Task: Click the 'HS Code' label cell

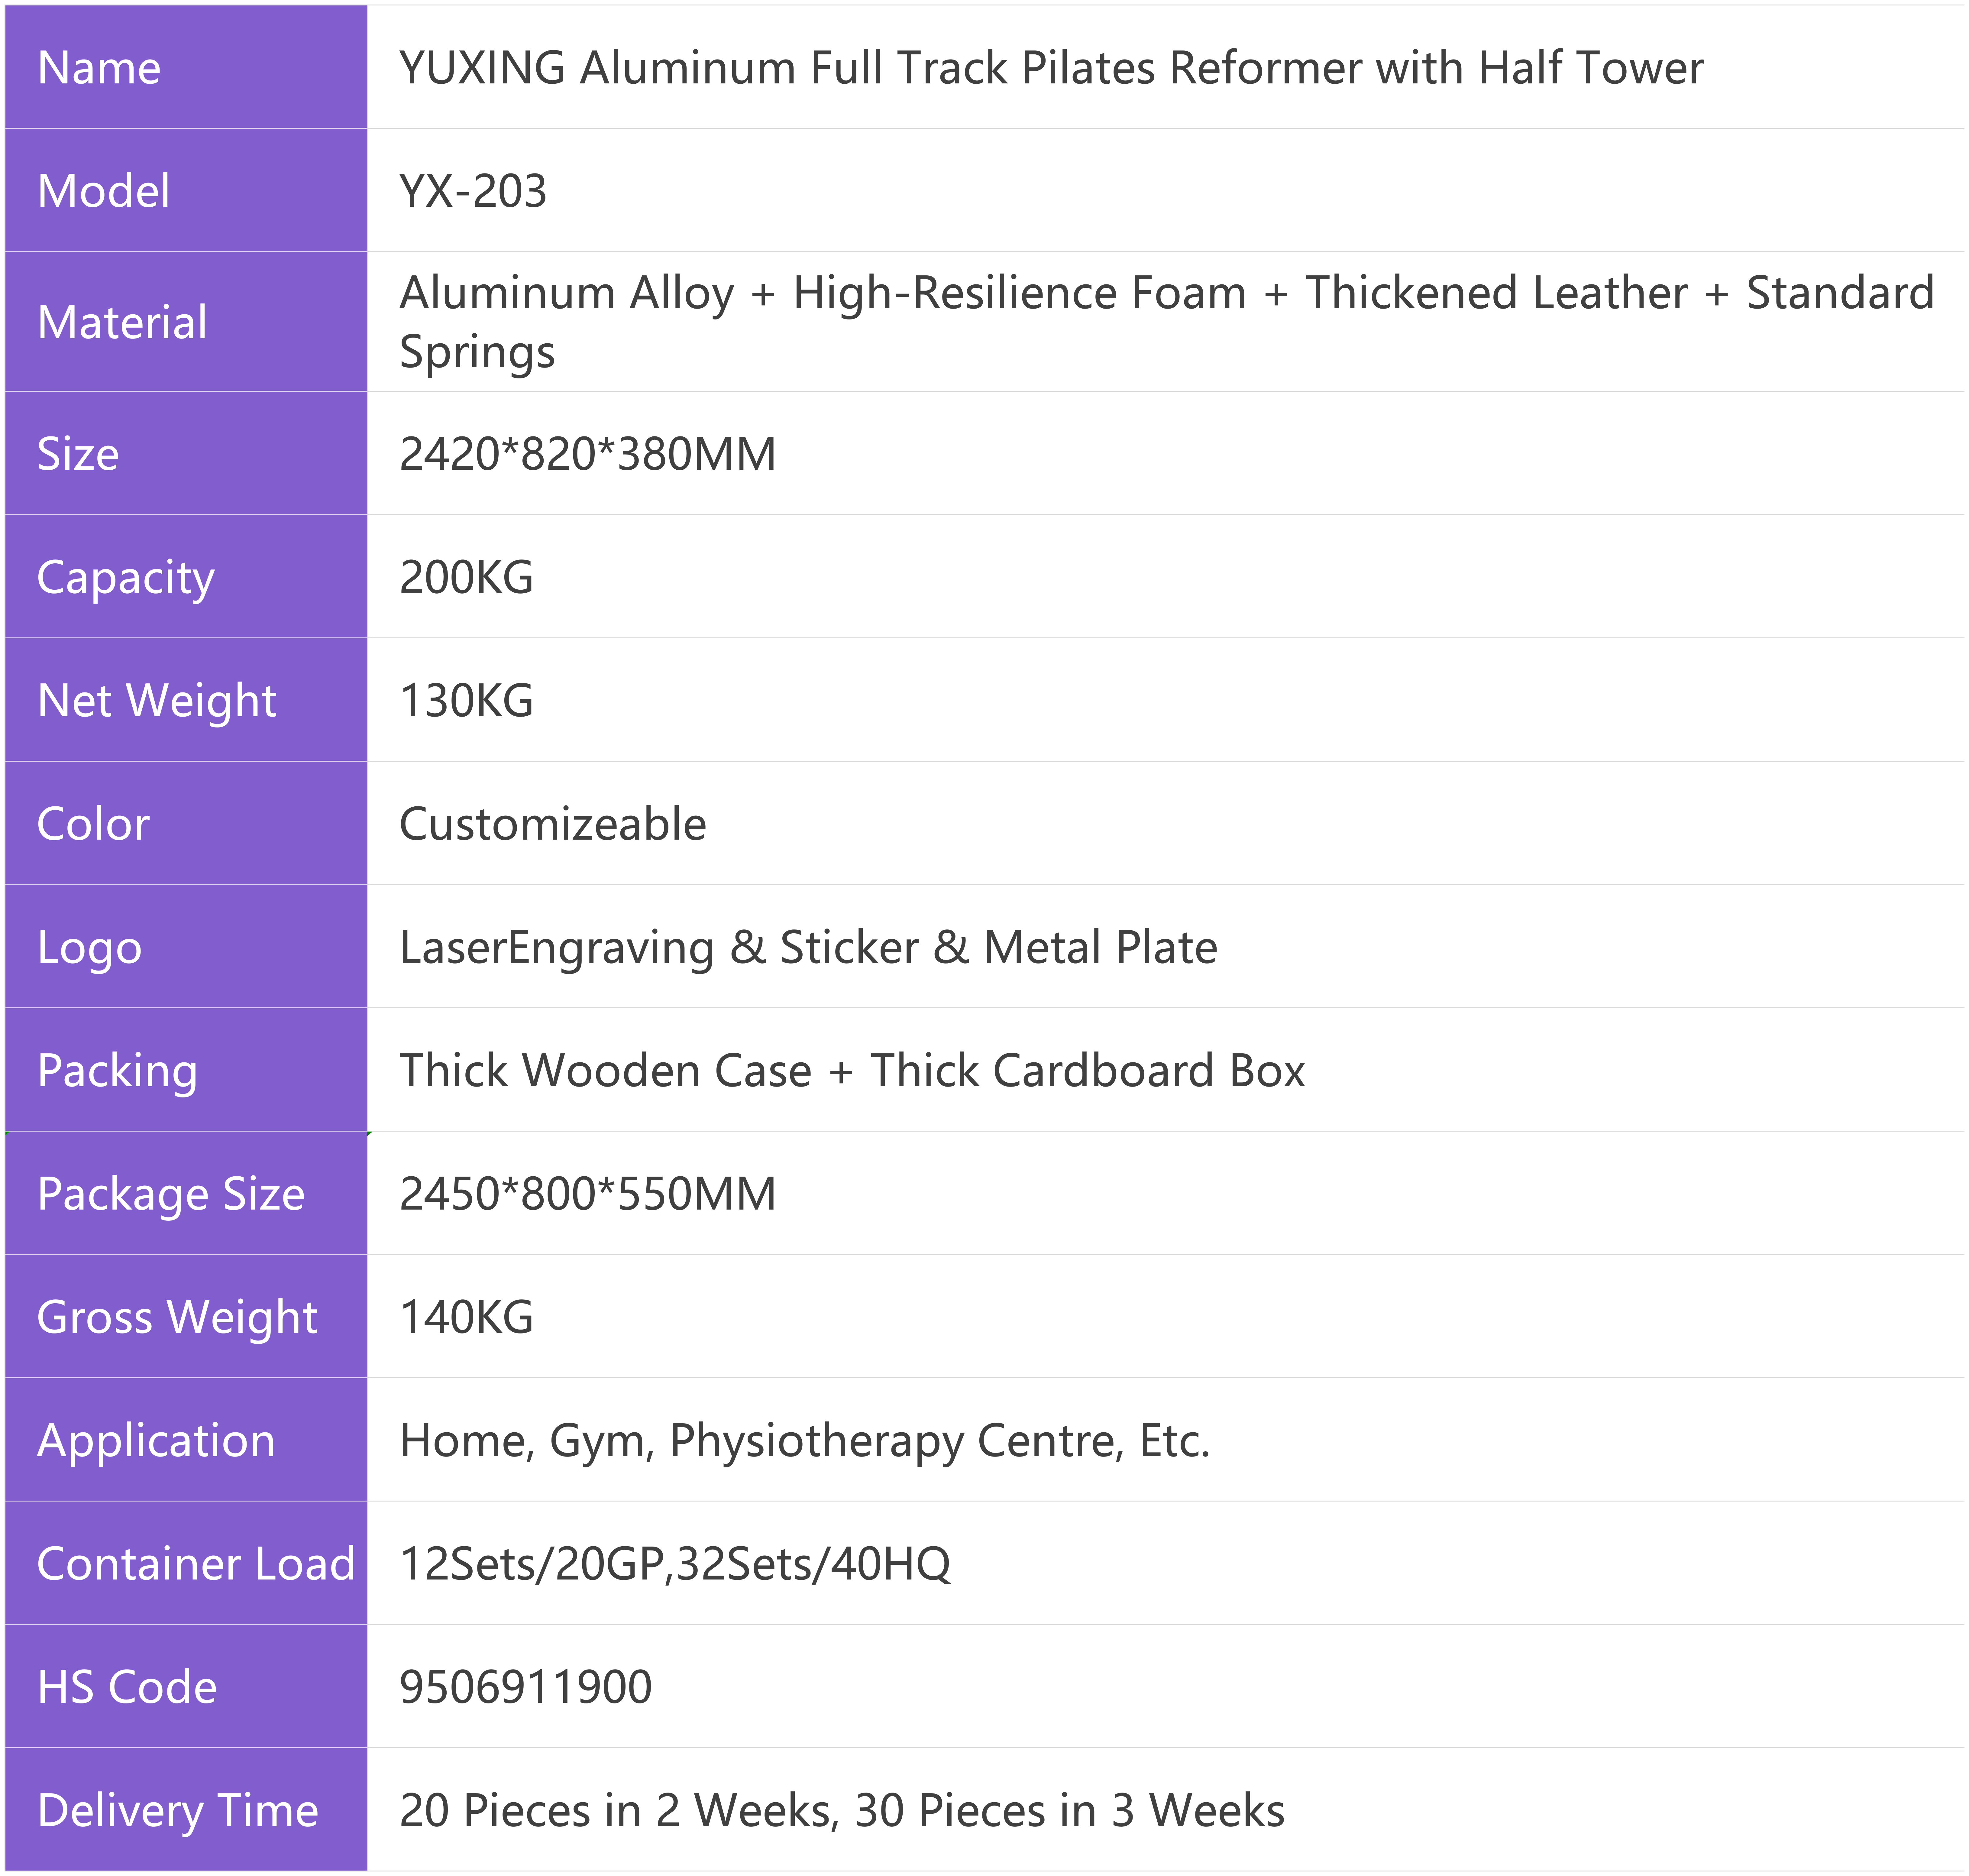Action: 186,1686
